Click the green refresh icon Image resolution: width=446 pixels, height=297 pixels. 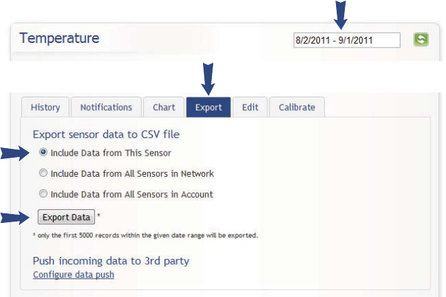(421, 39)
